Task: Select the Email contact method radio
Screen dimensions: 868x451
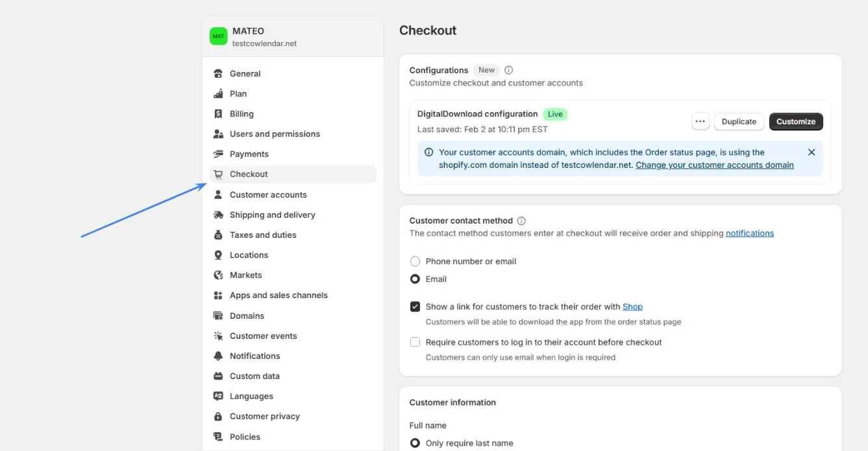Action: pos(415,279)
